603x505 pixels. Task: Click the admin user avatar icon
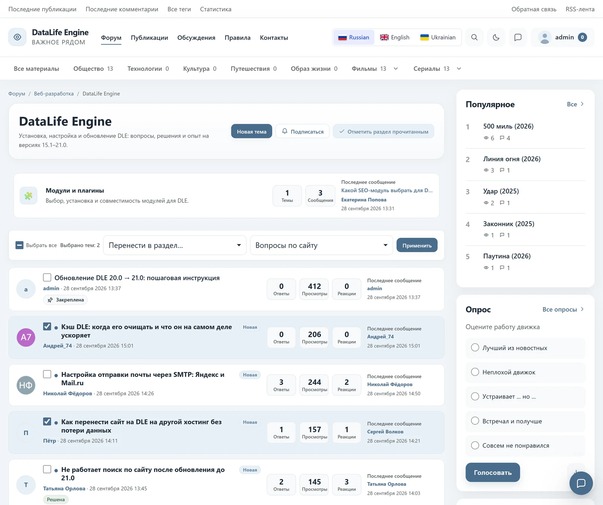click(545, 37)
